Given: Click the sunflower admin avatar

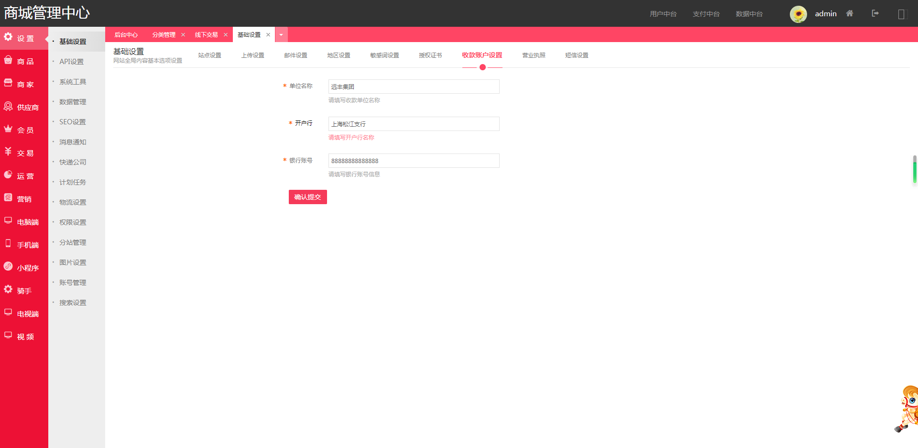Looking at the screenshot, I should pyautogui.click(x=798, y=14).
